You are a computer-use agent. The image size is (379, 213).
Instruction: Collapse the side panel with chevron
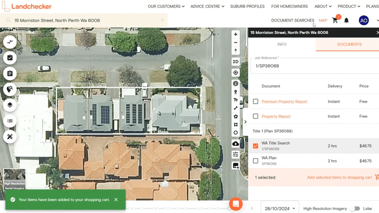tap(245, 122)
